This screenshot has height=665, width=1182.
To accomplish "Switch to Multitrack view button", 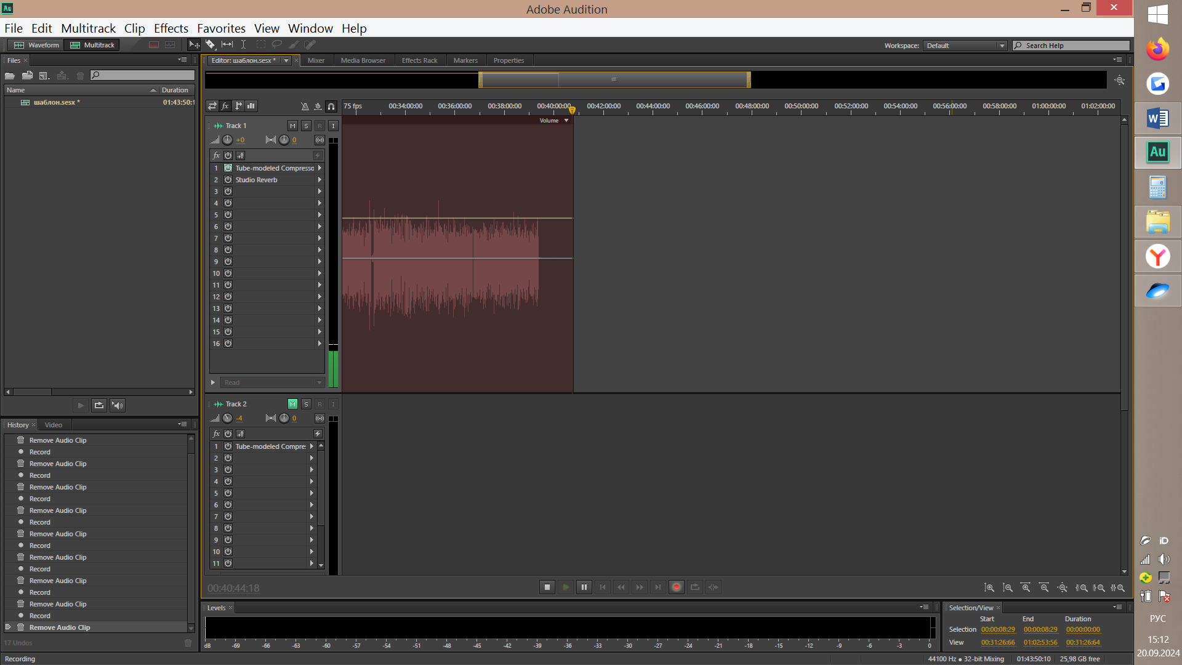I will pyautogui.click(x=92, y=45).
